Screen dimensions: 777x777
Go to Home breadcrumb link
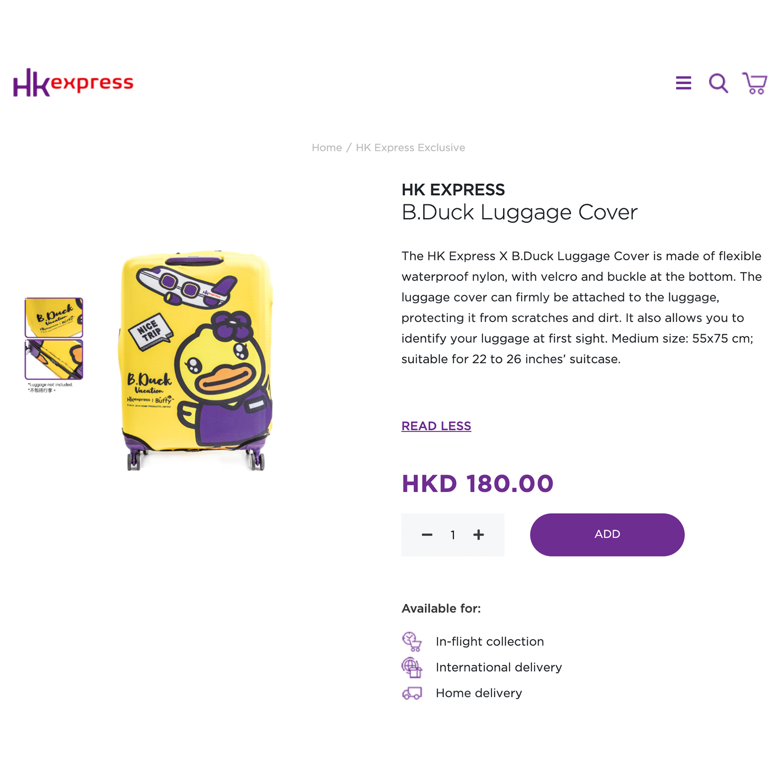pyautogui.click(x=327, y=148)
